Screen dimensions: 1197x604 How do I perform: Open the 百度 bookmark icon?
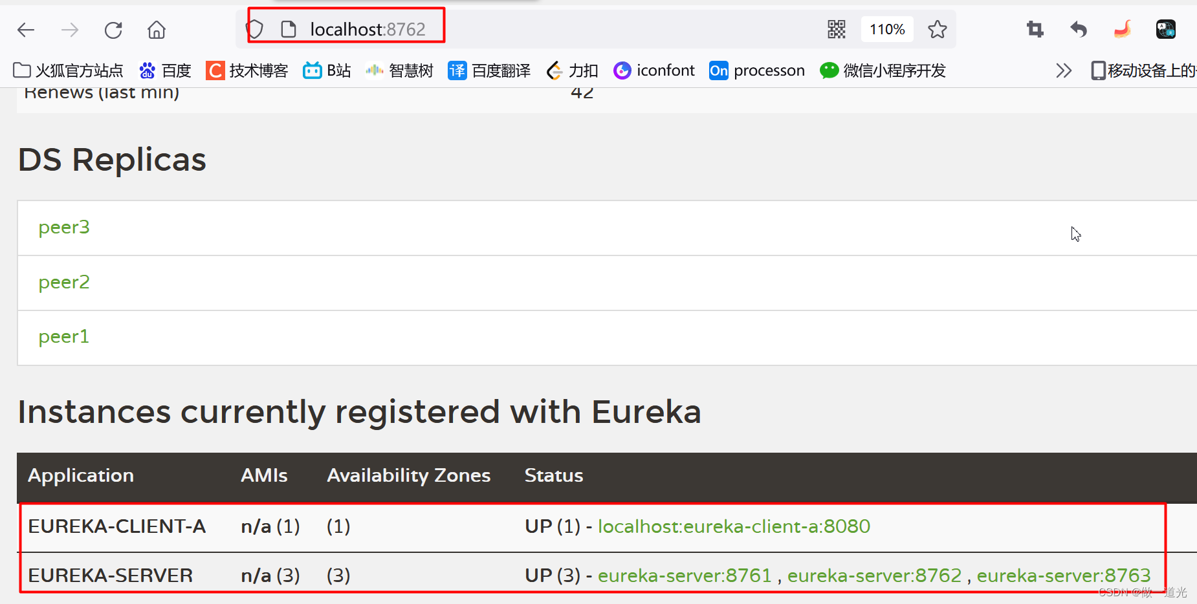point(147,70)
